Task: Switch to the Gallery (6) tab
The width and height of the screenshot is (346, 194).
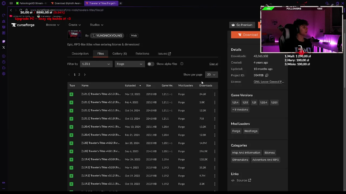Action: pyautogui.click(x=119, y=54)
